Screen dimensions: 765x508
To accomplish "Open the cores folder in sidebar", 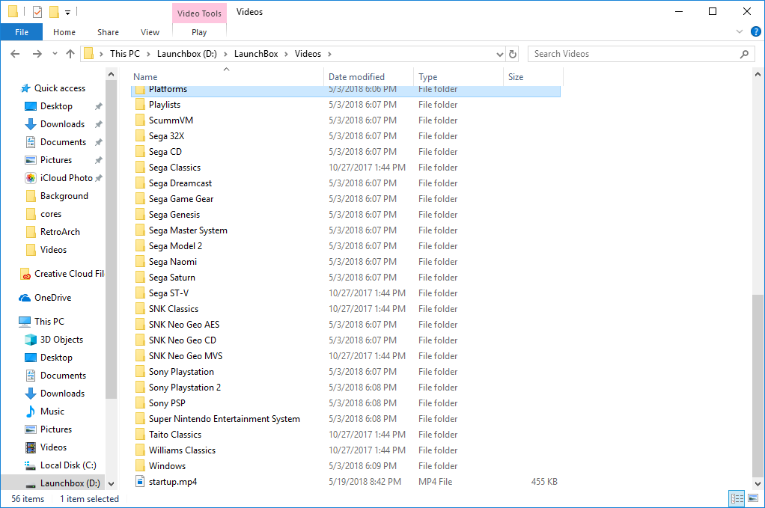I will coord(51,214).
